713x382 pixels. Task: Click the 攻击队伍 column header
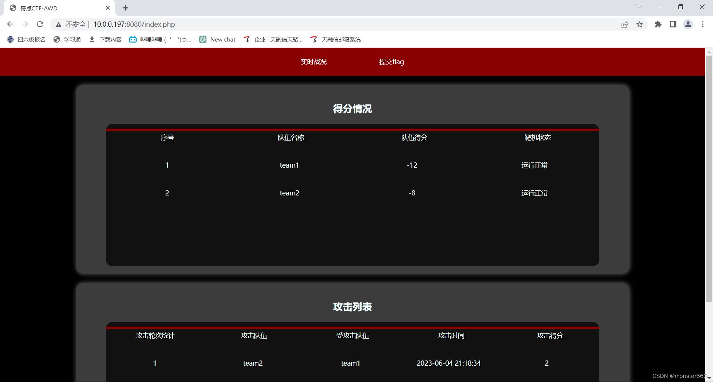tap(254, 336)
